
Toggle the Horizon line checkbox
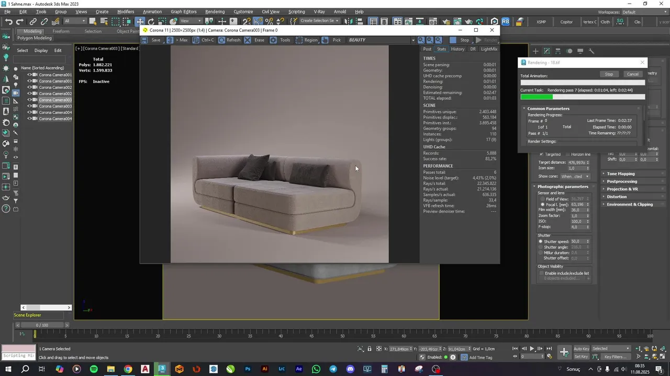click(x=567, y=155)
